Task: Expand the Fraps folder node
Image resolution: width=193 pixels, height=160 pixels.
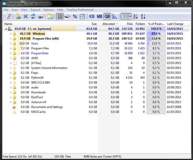Action: [x=11, y=73]
